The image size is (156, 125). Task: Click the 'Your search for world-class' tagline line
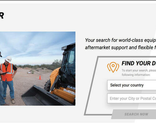[120, 40]
